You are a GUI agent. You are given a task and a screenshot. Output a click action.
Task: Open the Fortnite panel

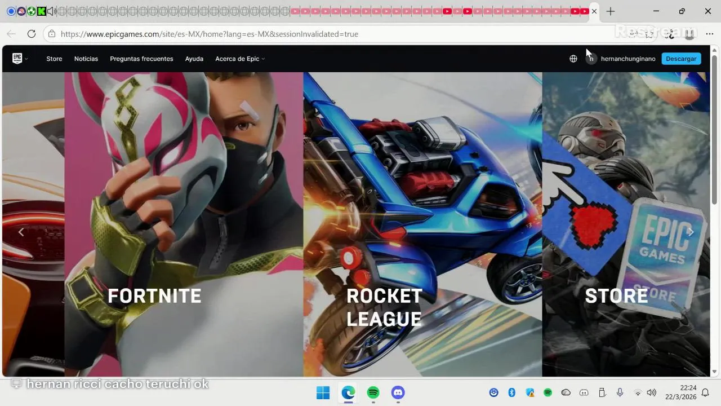click(184, 224)
